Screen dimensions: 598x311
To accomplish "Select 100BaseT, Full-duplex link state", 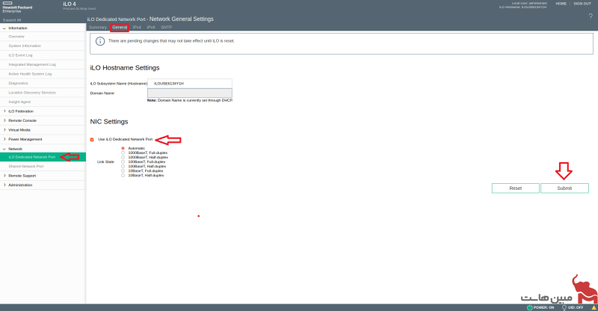I will (123, 161).
